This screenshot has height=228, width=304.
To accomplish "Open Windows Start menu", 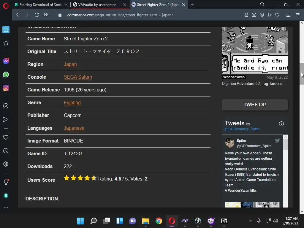I will 80,221.
